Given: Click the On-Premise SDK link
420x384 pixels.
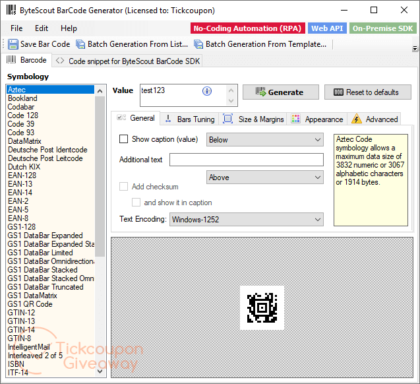Looking at the screenshot, I should [x=383, y=28].
